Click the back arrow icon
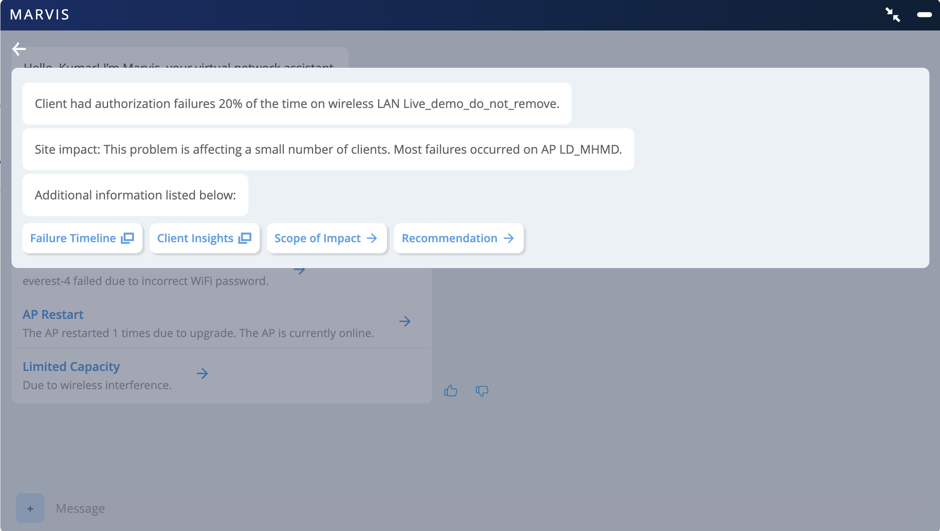The height and width of the screenshot is (531, 940). click(x=19, y=49)
